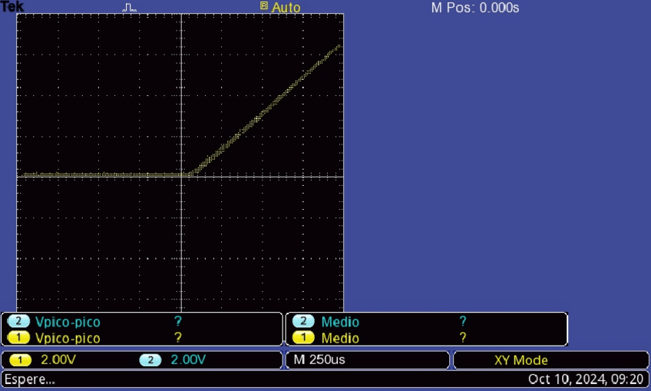Click the small square icon beside Auto
651x391 pixels.
264,6
